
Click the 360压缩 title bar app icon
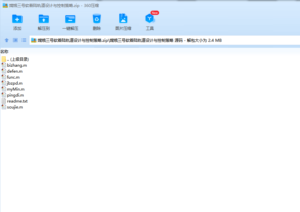5,5
